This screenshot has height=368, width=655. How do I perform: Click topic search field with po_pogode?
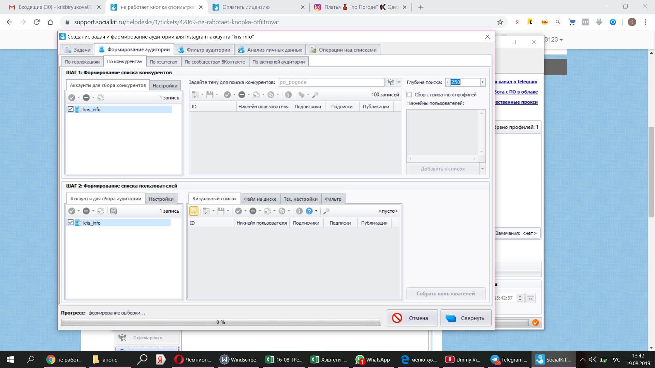(x=332, y=82)
